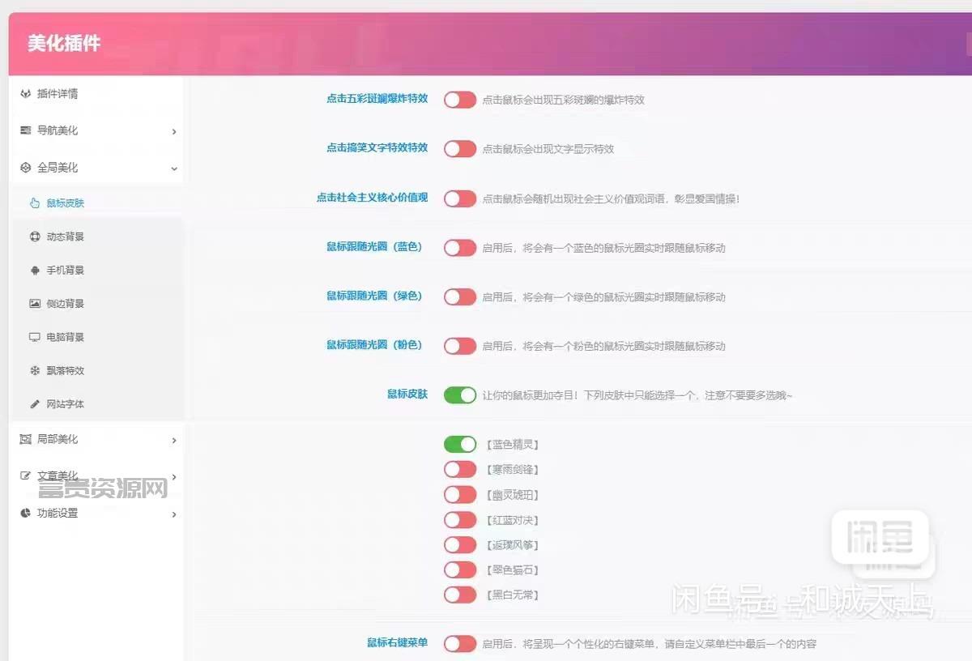
Task: Open the 功能设置 menu section
Action: 97,514
